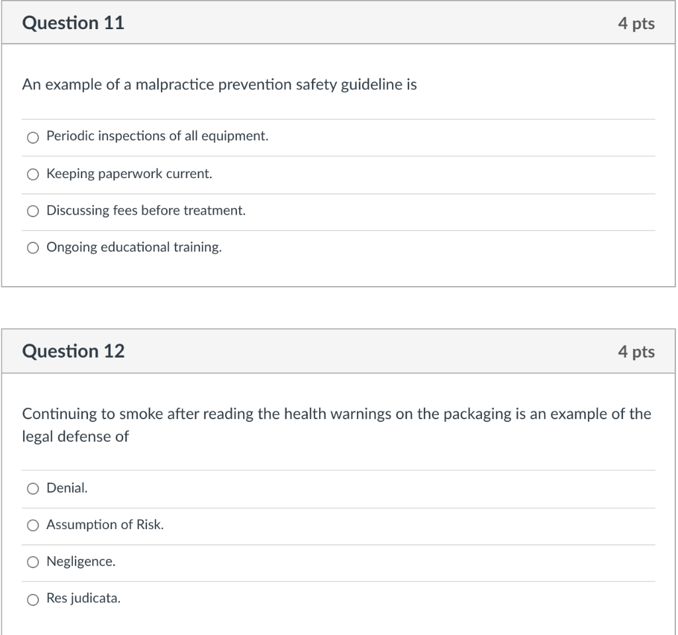The image size is (678, 635).
Task: Click the smoking health warnings question text
Action: 336,424
